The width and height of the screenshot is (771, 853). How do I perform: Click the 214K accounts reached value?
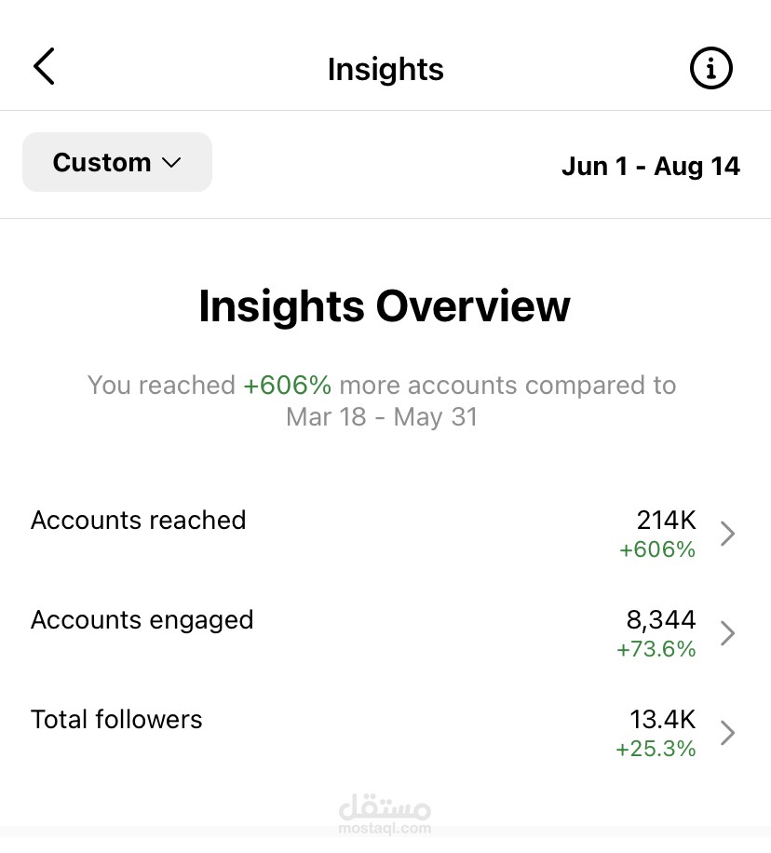click(x=667, y=520)
